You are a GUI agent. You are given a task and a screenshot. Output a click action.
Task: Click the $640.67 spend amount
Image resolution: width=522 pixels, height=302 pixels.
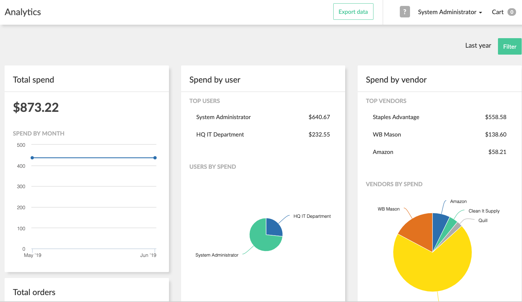click(319, 117)
